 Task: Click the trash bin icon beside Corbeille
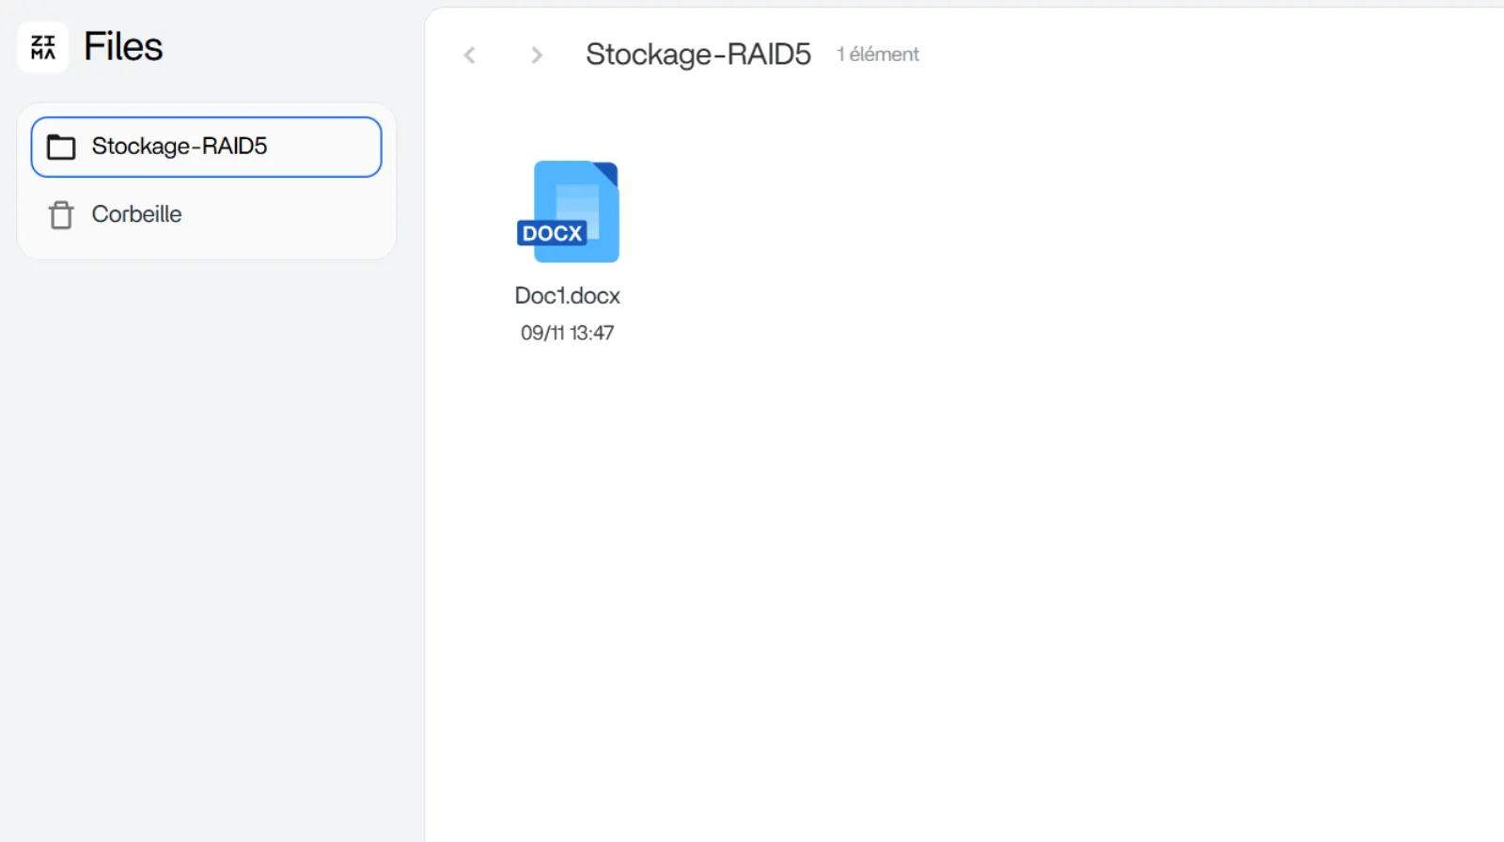coord(61,215)
